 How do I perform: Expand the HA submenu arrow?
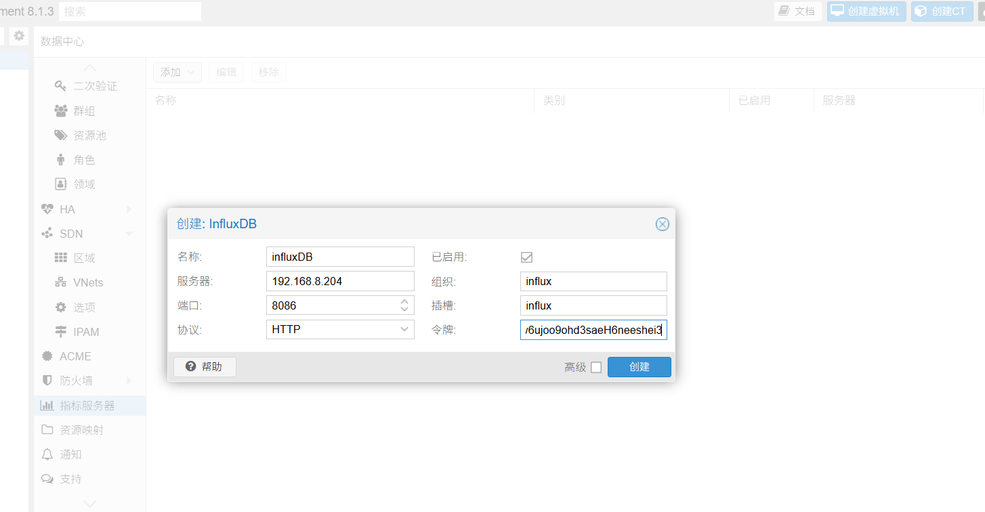[x=129, y=209]
